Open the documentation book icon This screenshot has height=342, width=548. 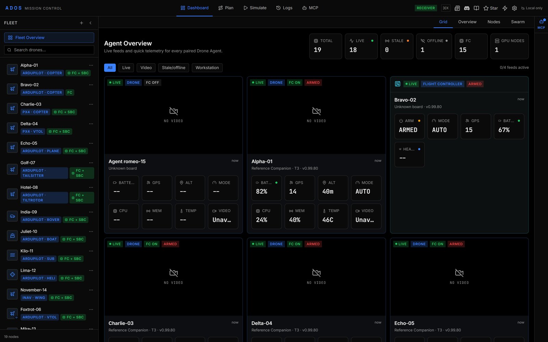(x=476, y=8)
